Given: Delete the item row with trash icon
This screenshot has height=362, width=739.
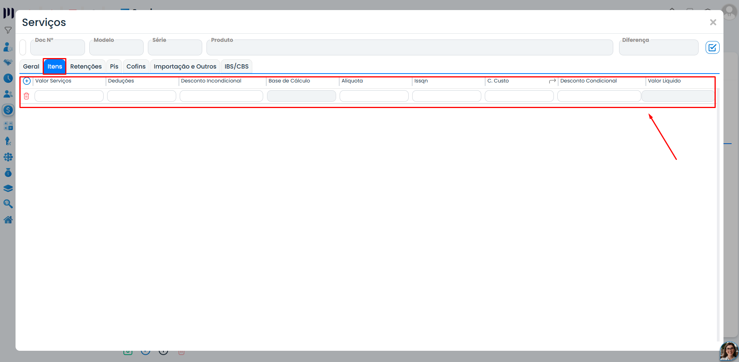Looking at the screenshot, I should (x=26, y=96).
